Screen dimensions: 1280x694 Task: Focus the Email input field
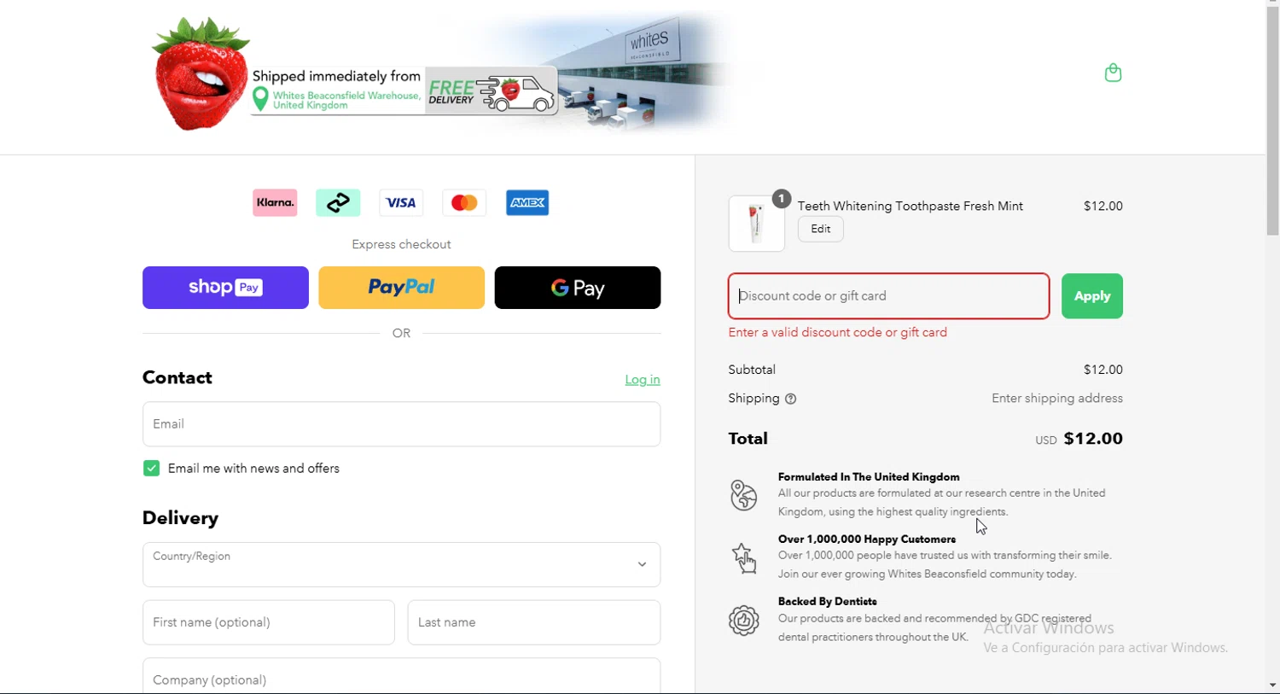(401, 424)
